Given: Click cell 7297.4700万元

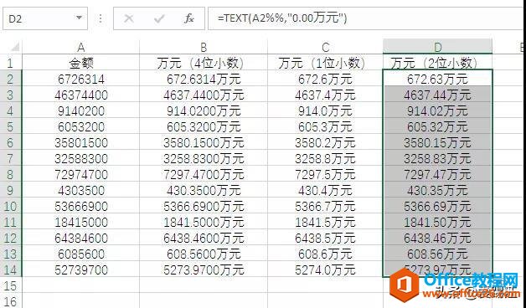Looking at the screenshot, I should (204, 174).
